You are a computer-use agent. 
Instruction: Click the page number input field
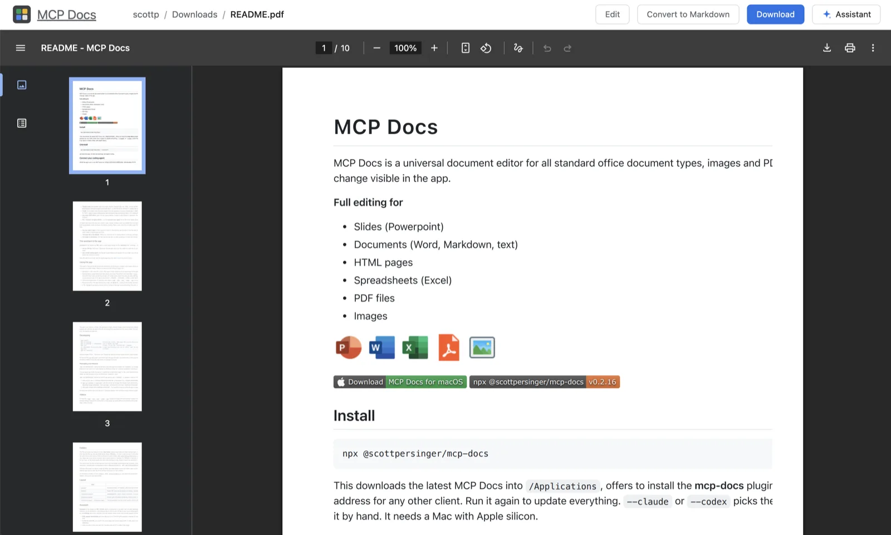tap(324, 48)
